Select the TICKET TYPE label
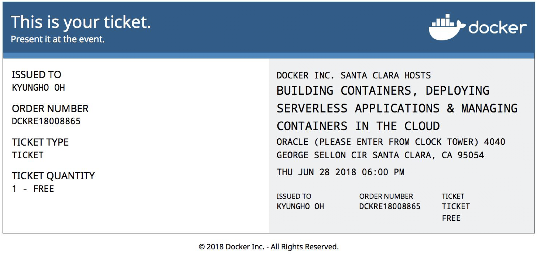Viewport: 538px width, 255px height. (x=40, y=142)
